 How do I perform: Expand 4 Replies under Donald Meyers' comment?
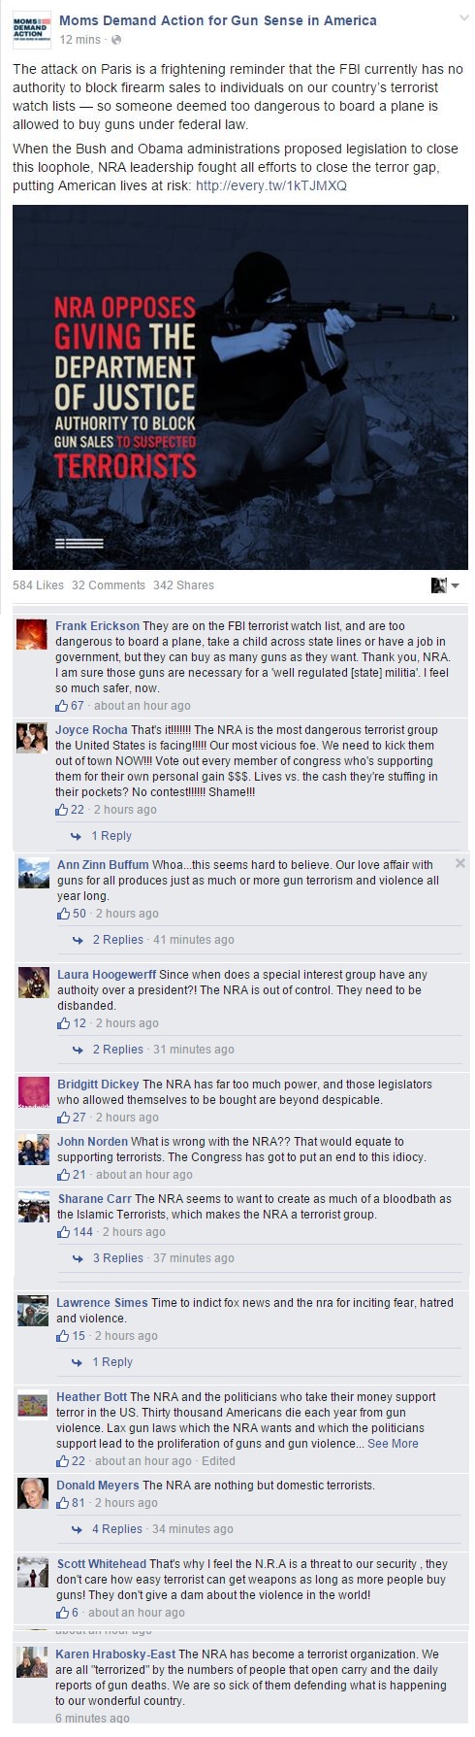point(117,1529)
